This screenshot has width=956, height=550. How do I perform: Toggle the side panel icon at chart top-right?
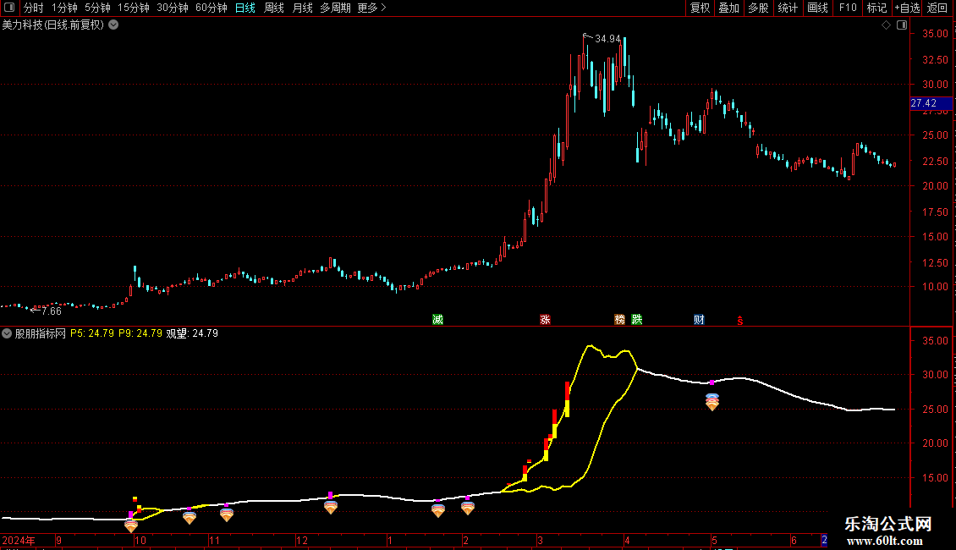pyautogui.click(x=902, y=25)
